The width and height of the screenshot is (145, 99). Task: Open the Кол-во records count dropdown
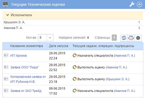[x=50, y=38]
